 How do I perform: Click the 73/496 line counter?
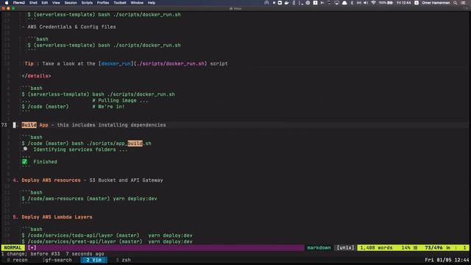(433, 247)
